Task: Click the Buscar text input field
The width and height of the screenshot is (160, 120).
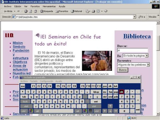Action: [x=132, y=50]
